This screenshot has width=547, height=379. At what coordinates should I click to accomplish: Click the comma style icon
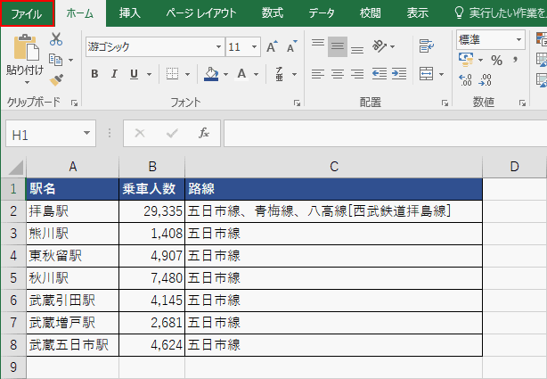pos(516,60)
